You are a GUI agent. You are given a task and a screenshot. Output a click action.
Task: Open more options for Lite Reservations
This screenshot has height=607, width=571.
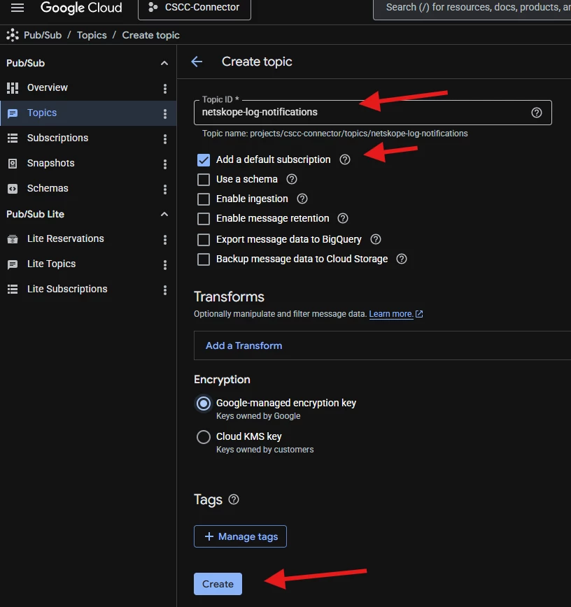pyautogui.click(x=165, y=240)
